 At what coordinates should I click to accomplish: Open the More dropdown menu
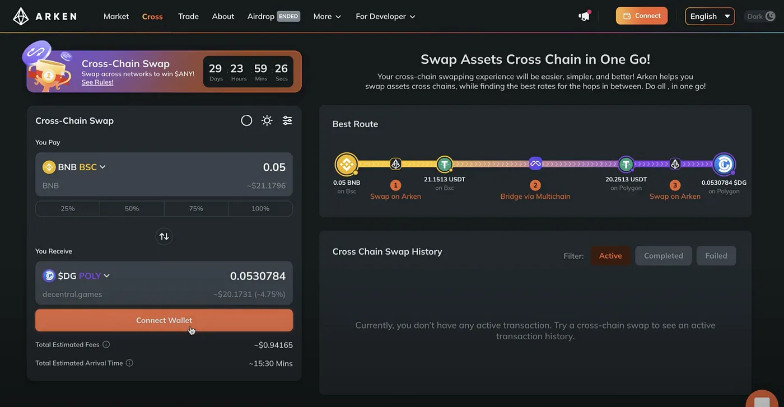point(327,16)
